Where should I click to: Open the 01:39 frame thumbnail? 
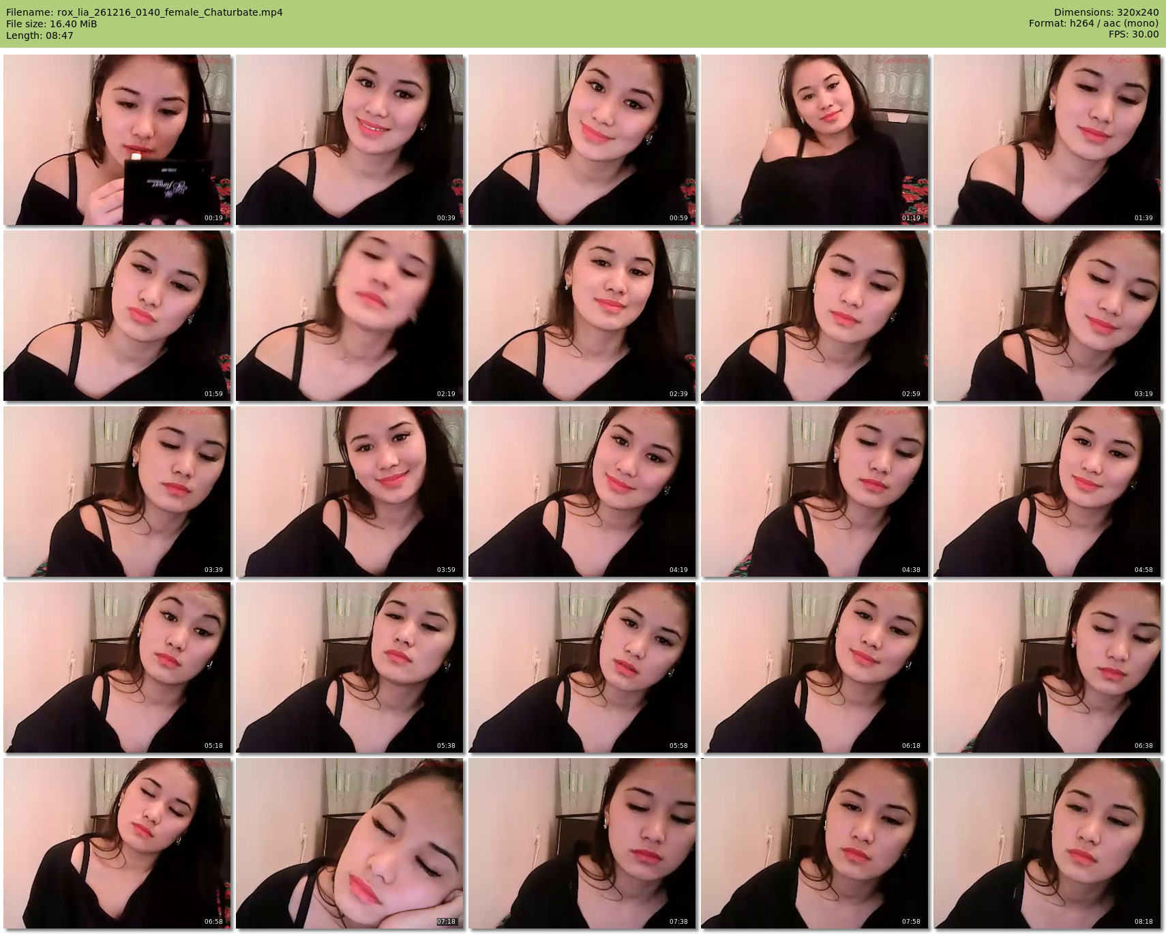(x=1047, y=140)
